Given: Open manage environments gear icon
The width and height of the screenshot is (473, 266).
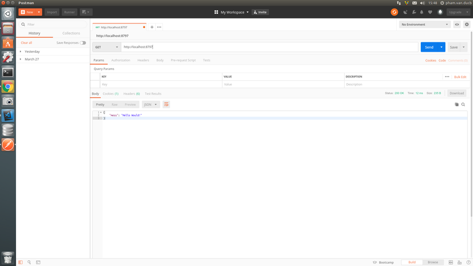Looking at the screenshot, I should pyautogui.click(x=467, y=25).
